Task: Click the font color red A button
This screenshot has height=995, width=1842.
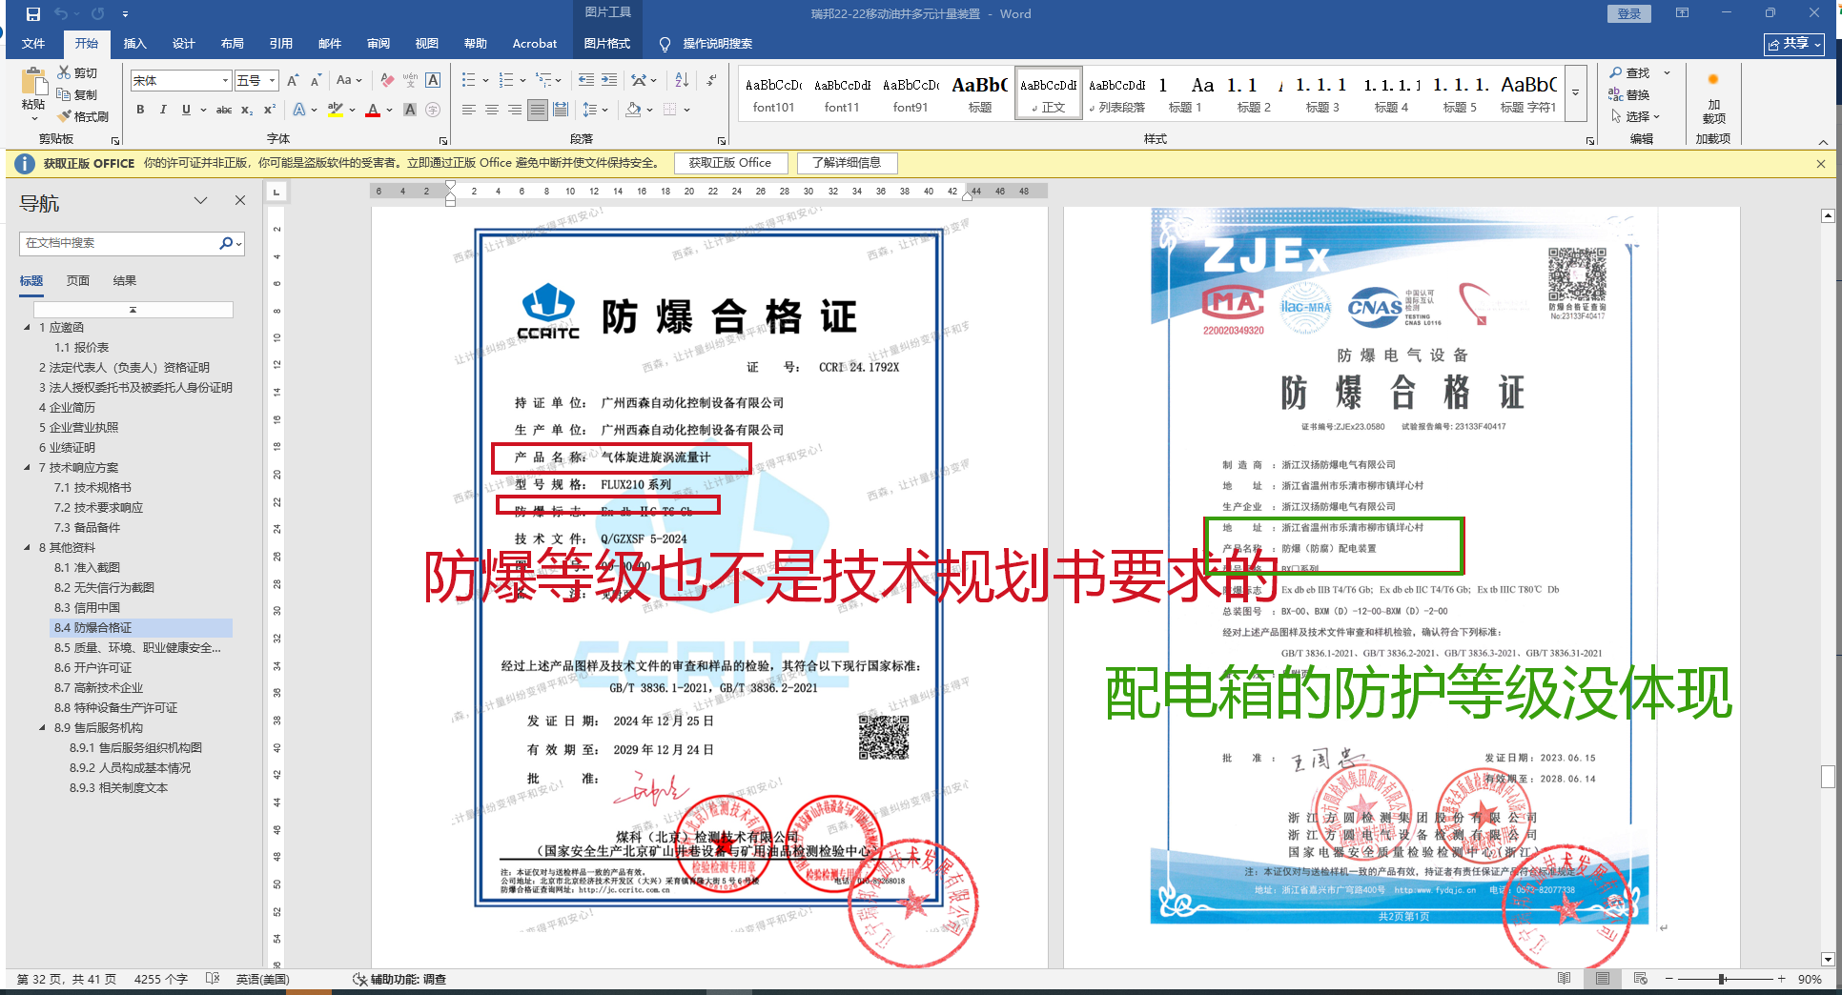Action: (373, 110)
